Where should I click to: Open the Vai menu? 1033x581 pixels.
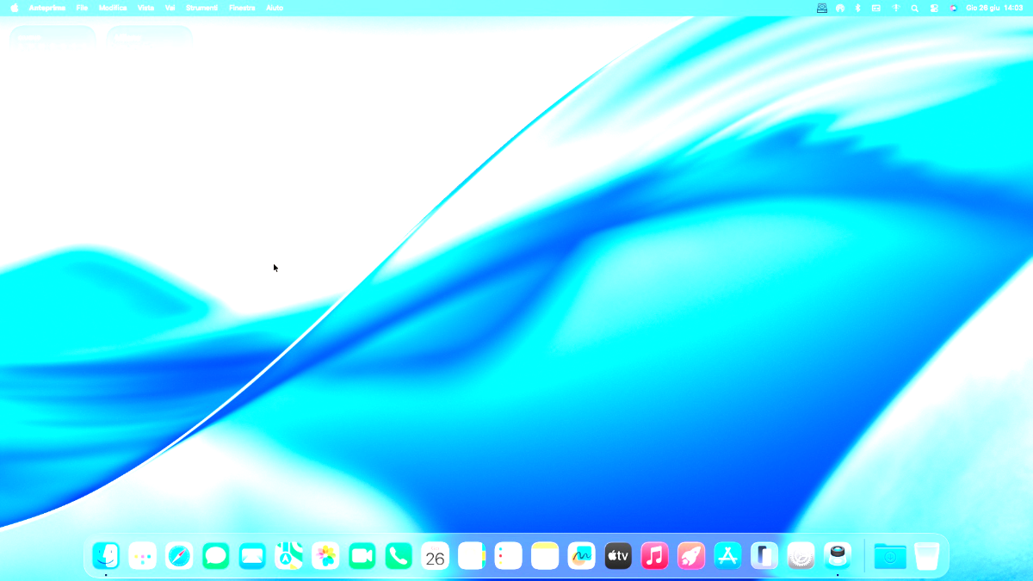[170, 8]
